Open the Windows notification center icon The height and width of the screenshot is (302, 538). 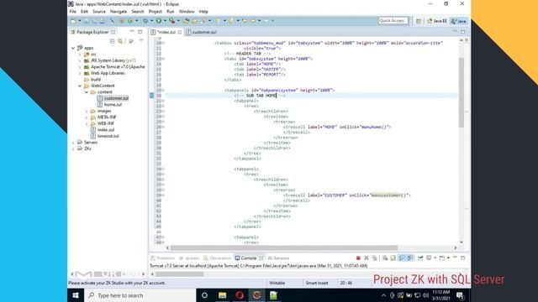pos(460,295)
